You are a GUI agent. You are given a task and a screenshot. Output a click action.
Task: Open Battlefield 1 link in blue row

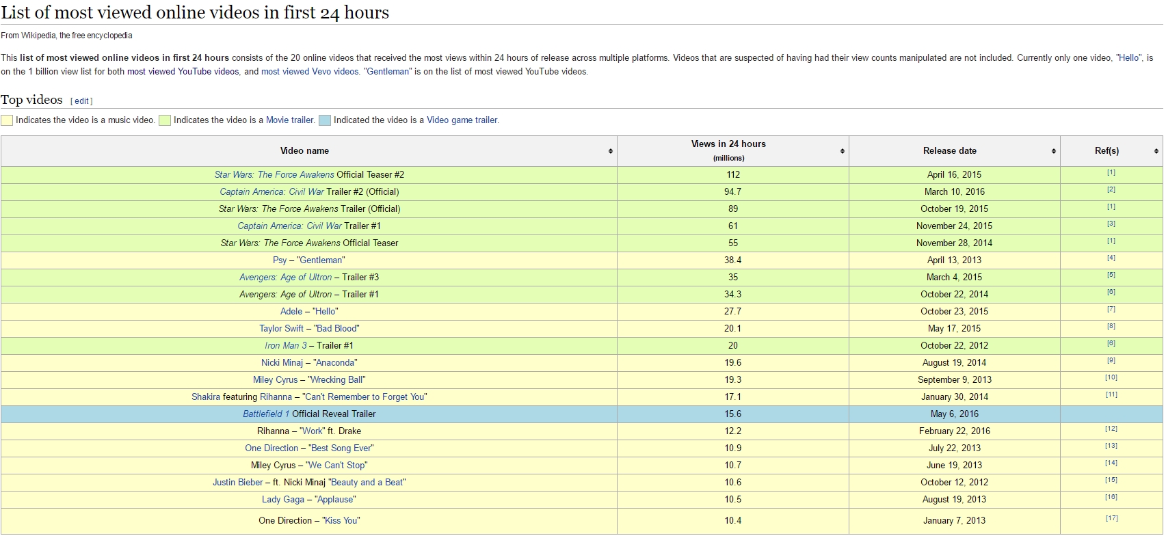[266, 414]
